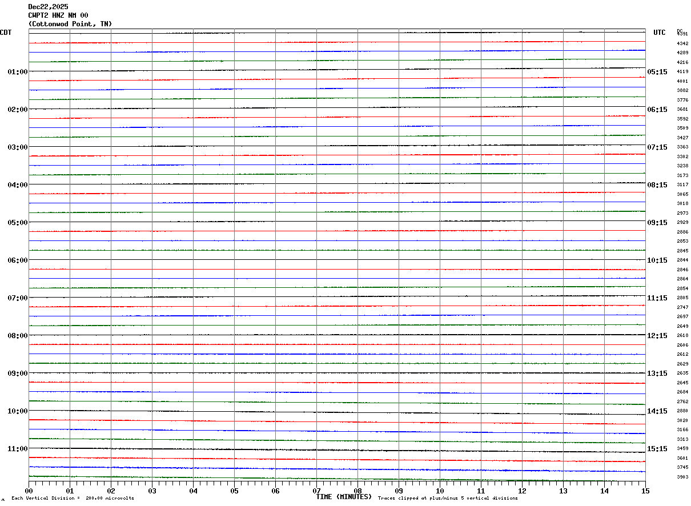Click the 00 minute tick label
The image size is (691, 506).
(x=29, y=491)
